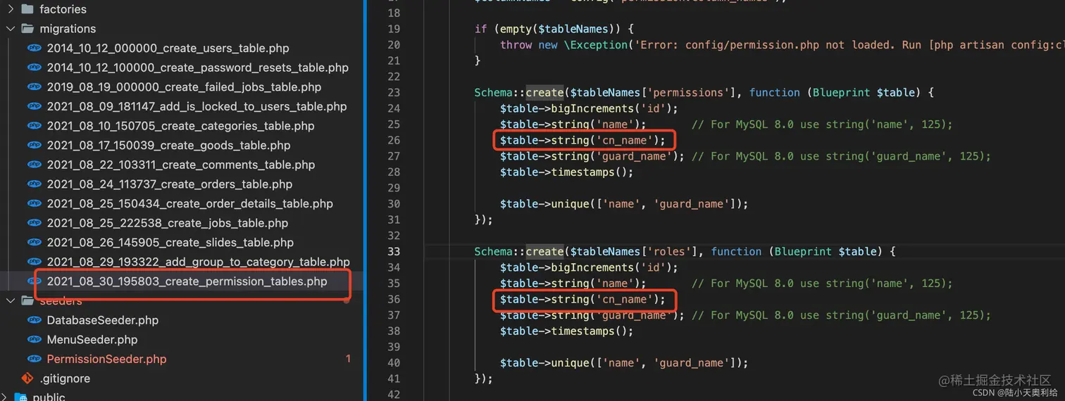
Task: Click $table->unique line 30
Action: point(624,204)
